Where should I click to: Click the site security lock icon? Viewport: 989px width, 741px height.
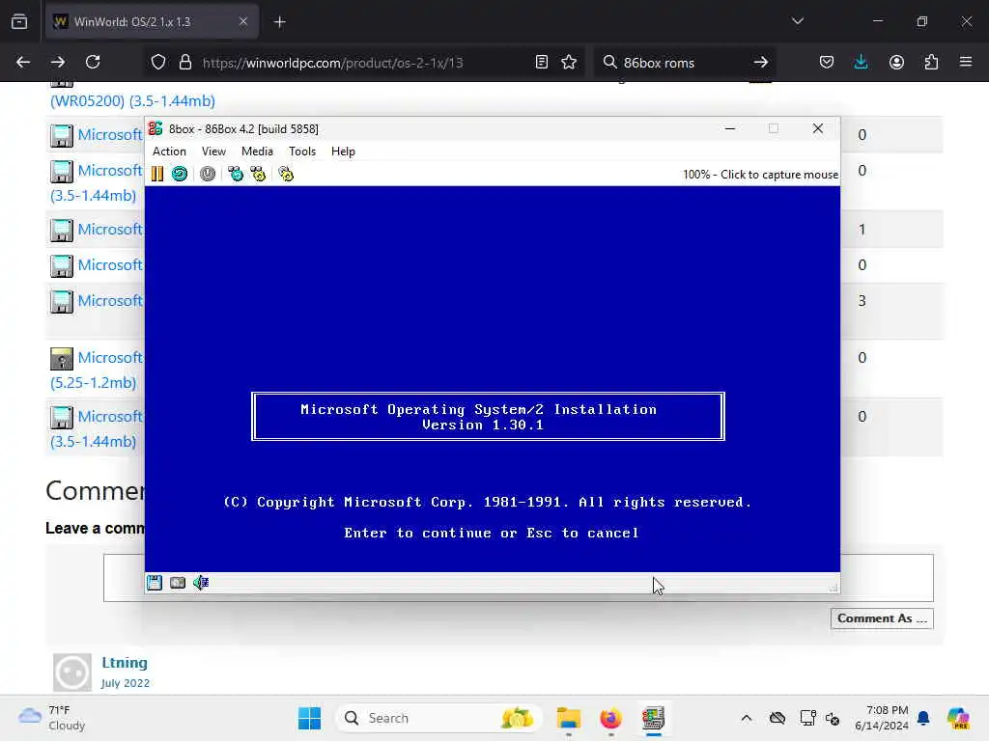click(184, 62)
